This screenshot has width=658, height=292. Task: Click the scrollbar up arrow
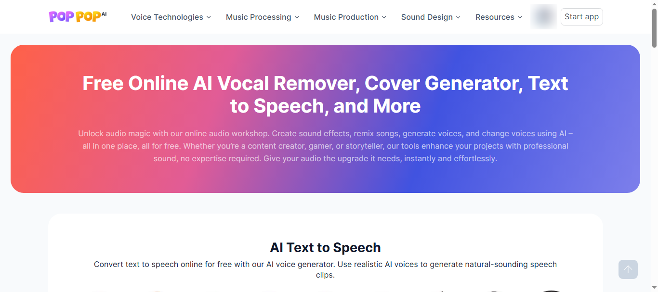pos(654,4)
